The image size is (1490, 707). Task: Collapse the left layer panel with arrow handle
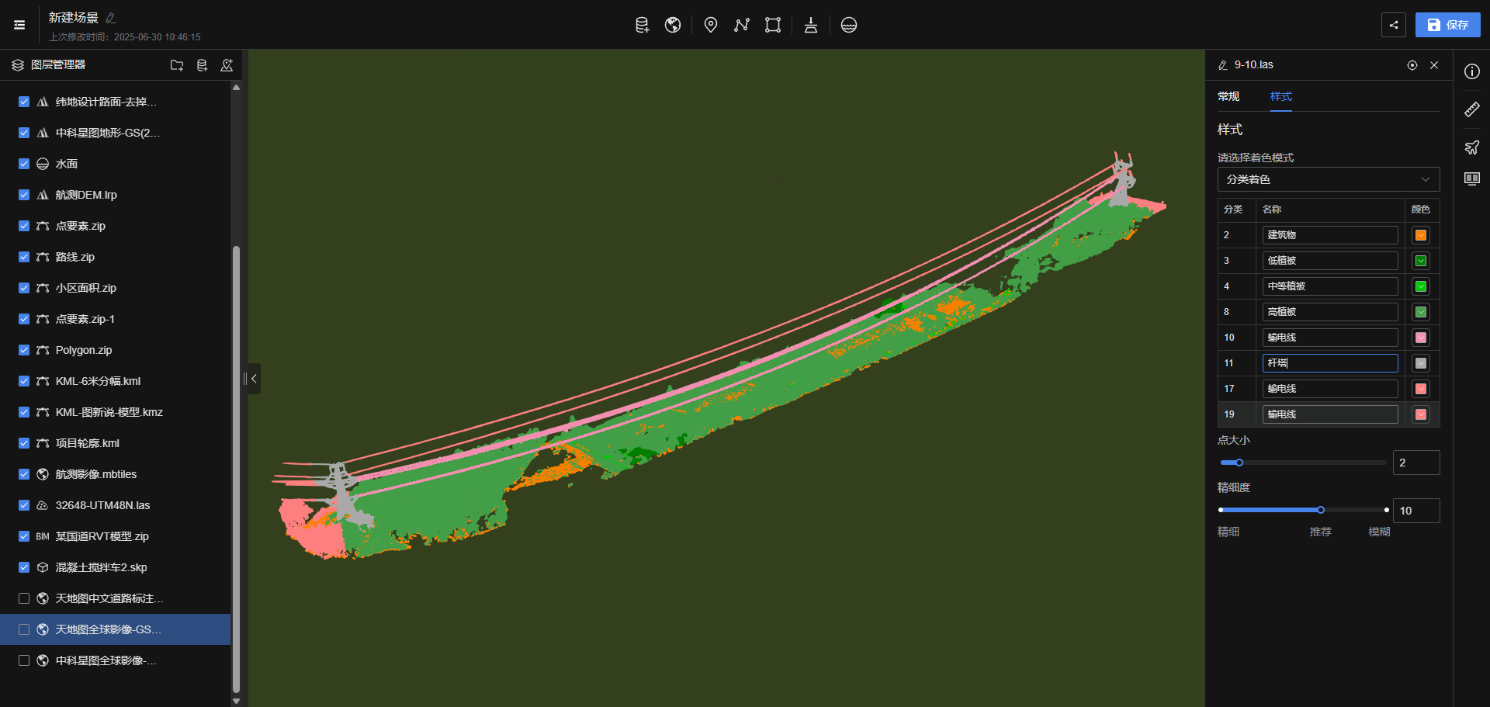(254, 379)
